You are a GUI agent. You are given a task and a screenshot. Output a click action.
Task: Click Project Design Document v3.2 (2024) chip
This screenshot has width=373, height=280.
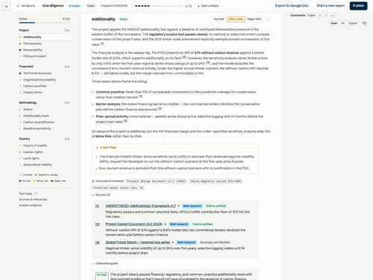click(157, 181)
